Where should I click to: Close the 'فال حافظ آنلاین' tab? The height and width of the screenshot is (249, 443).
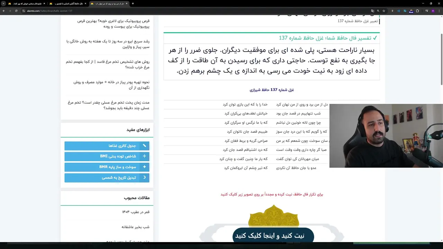[x=85, y=3]
